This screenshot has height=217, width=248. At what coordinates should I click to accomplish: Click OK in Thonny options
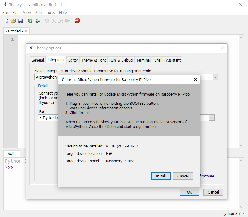click(190, 192)
